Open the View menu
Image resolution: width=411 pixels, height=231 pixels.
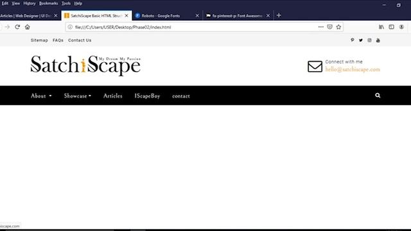(15, 3)
